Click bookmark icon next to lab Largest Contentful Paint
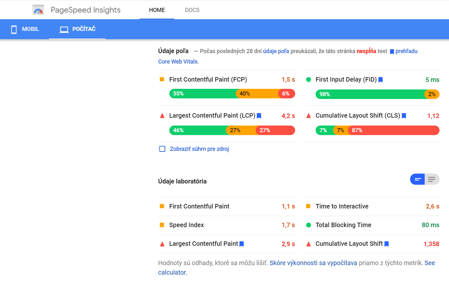449x284 pixels. pos(242,244)
